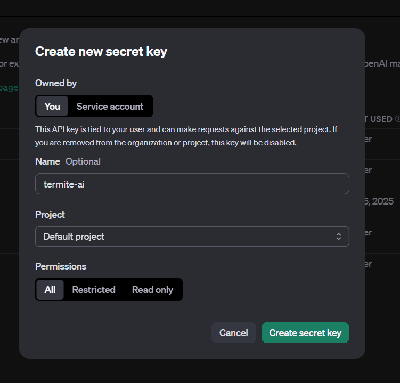Set permissions to Read only
This screenshot has width=400, height=383.
pos(152,290)
